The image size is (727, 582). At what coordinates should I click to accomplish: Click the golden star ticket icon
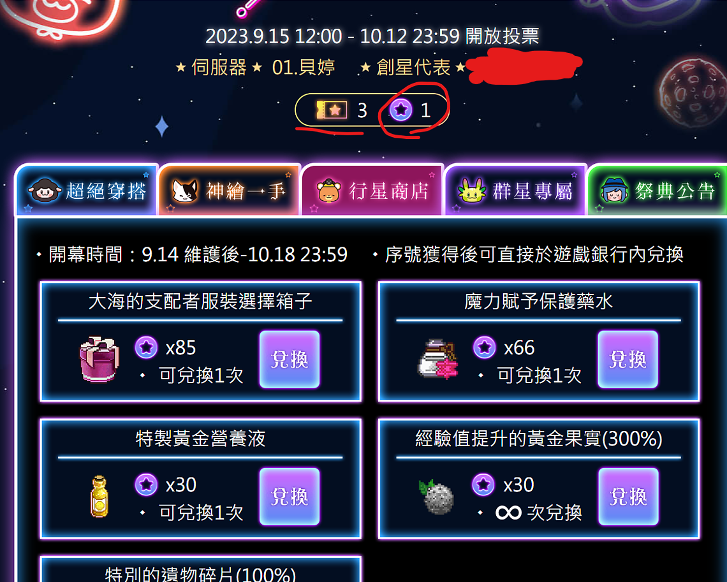tap(332, 110)
